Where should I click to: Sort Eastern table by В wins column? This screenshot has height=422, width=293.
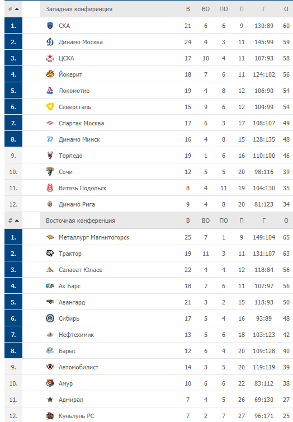(188, 221)
